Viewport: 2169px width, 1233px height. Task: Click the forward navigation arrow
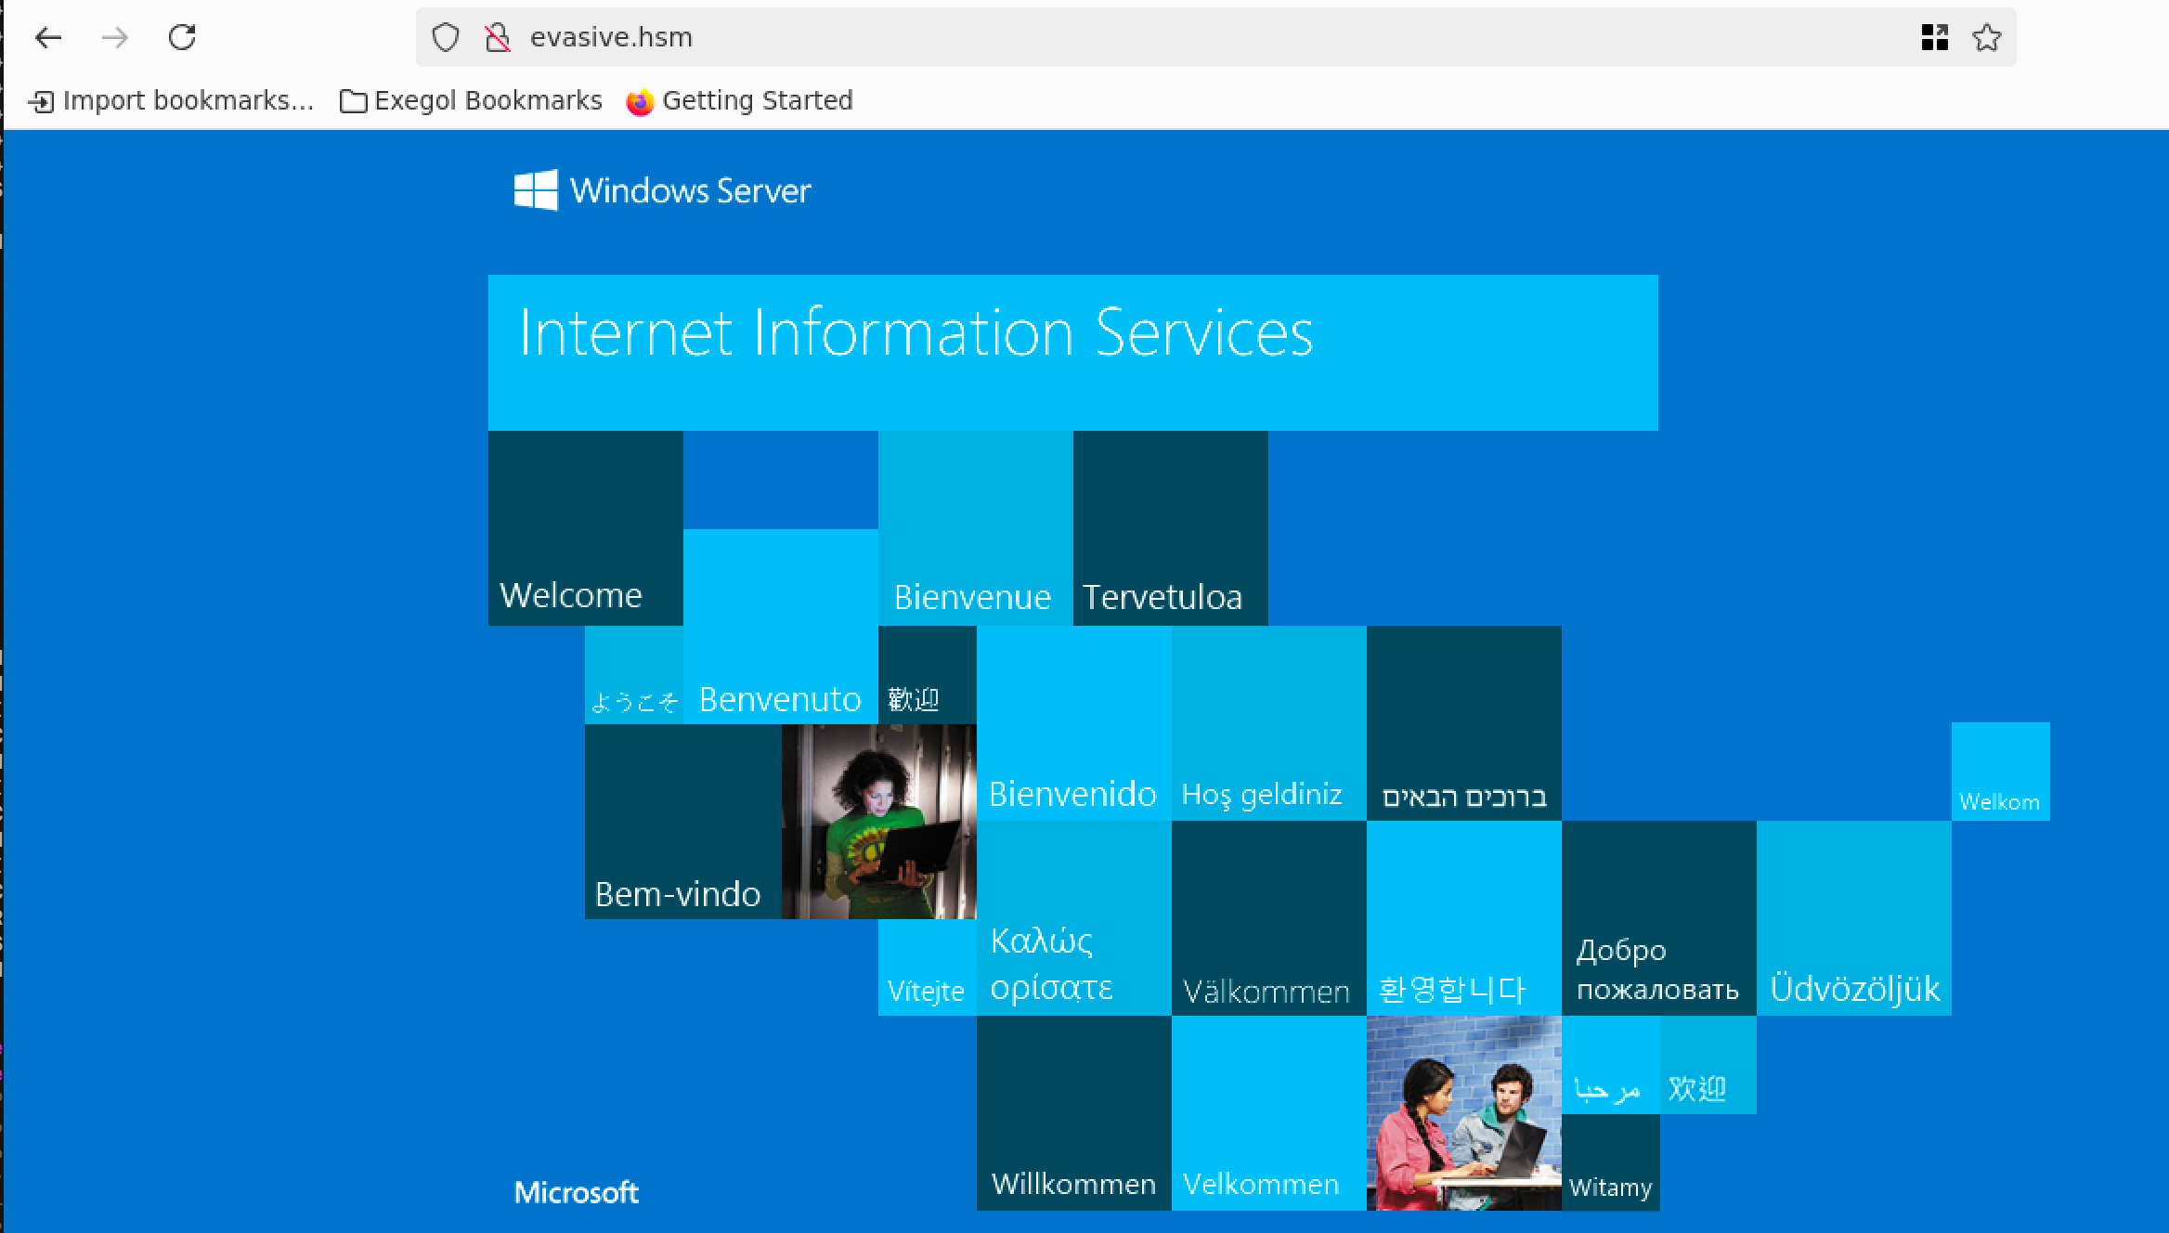click(115, 37)
